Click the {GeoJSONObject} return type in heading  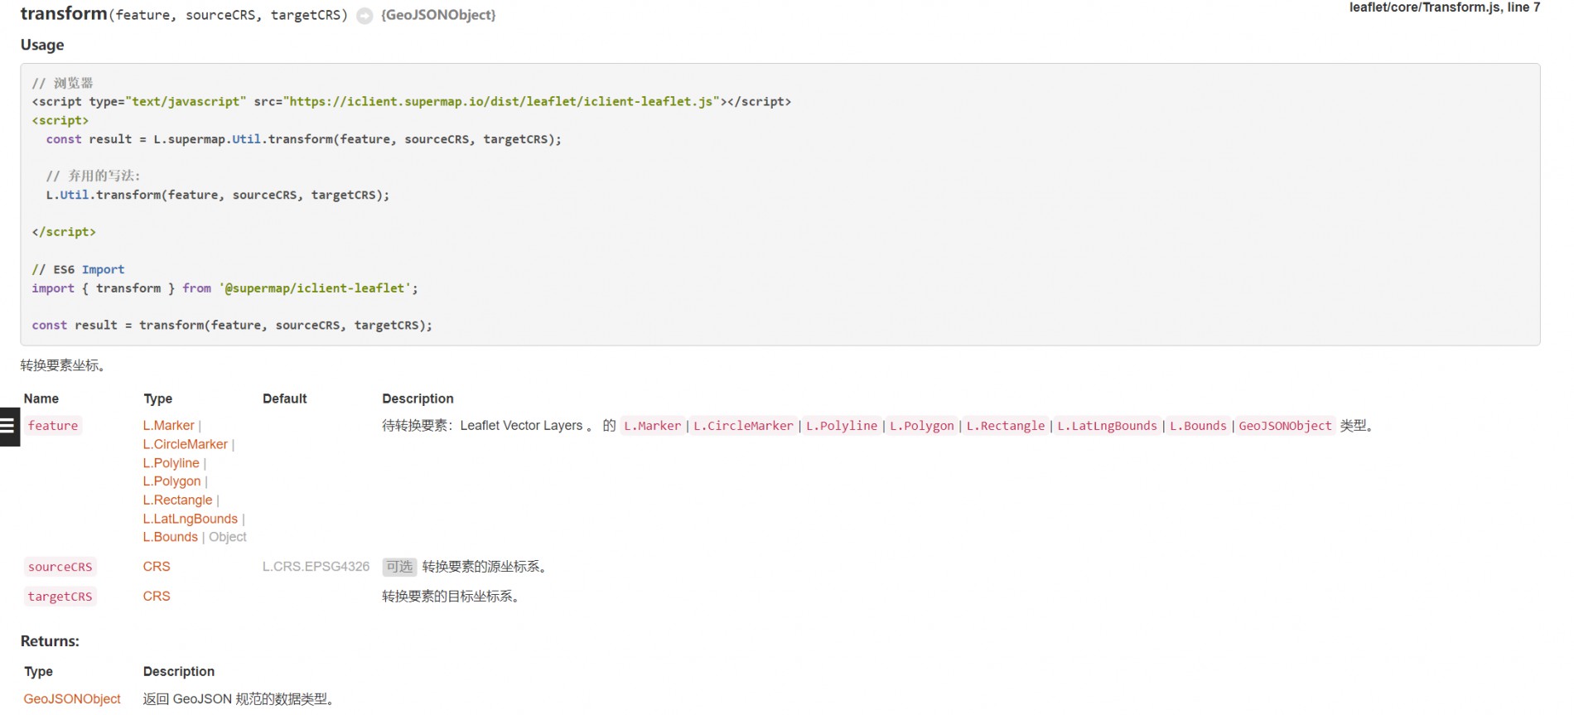click(438, 15)
